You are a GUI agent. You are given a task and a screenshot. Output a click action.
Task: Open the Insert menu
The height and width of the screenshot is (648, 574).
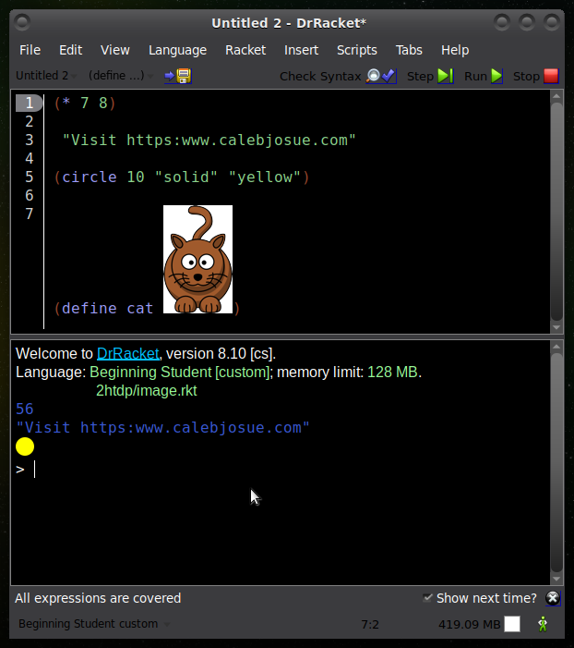301,50
